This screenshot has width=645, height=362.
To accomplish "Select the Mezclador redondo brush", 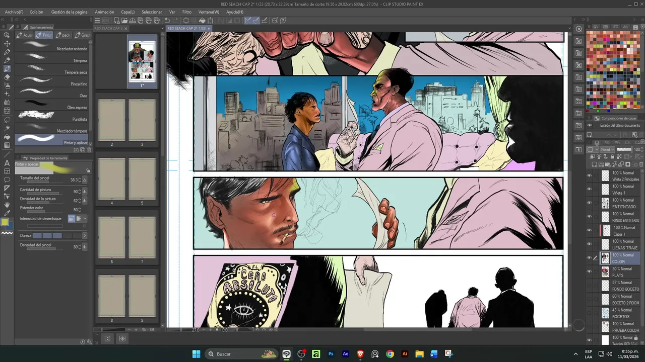I will coord(52,45).
